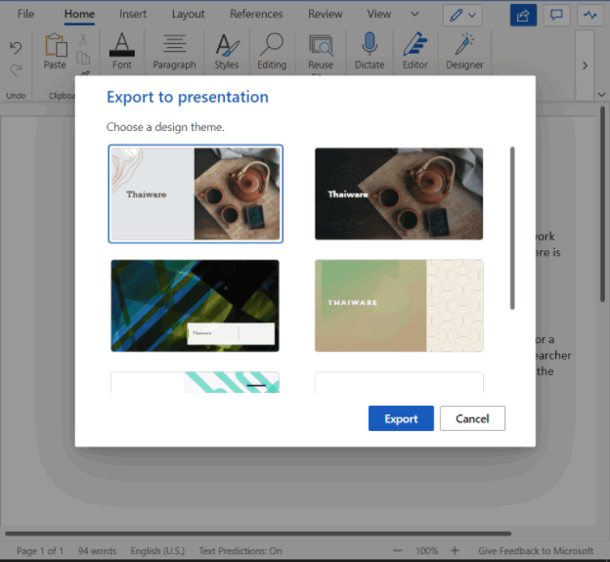The height and width of the screenshot is (562, 610).
Task: Click the Copy icon beside Paste
Action: pos(83,58)
